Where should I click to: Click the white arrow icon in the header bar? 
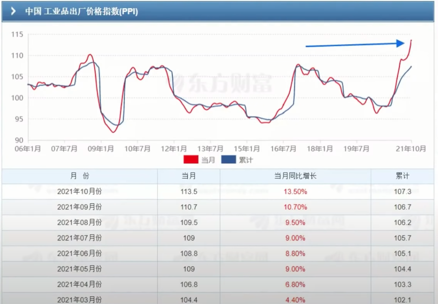[13, 11]
